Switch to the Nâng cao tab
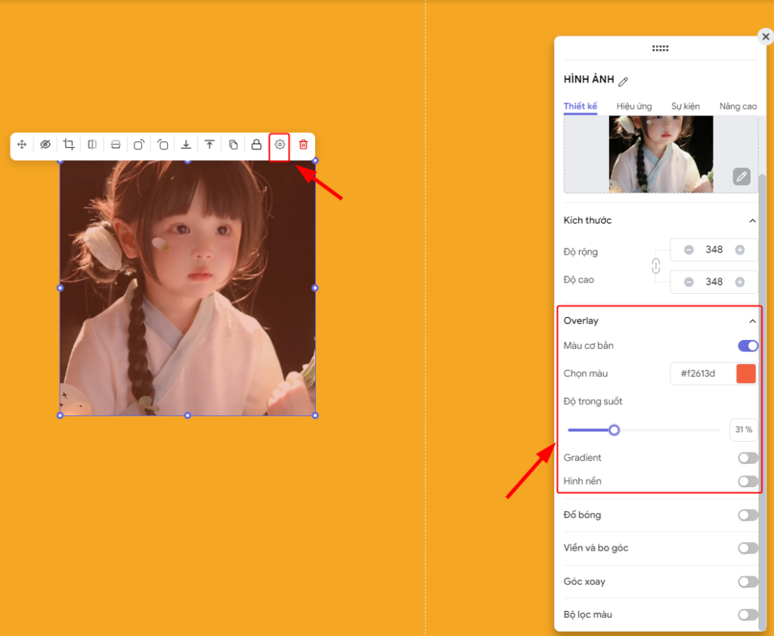 (x=738, y=107)
